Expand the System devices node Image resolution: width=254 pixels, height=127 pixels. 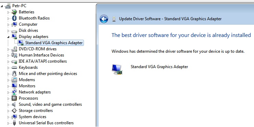click(x=9, y=117)
